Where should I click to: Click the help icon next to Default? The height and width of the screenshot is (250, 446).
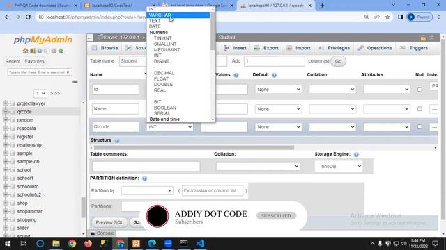click(274, 75)
